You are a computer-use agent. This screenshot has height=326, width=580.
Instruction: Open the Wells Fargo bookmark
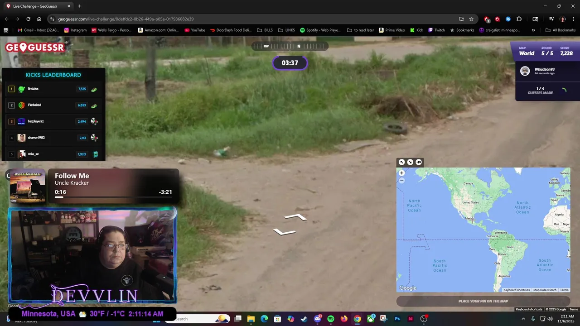click(111, 30)
